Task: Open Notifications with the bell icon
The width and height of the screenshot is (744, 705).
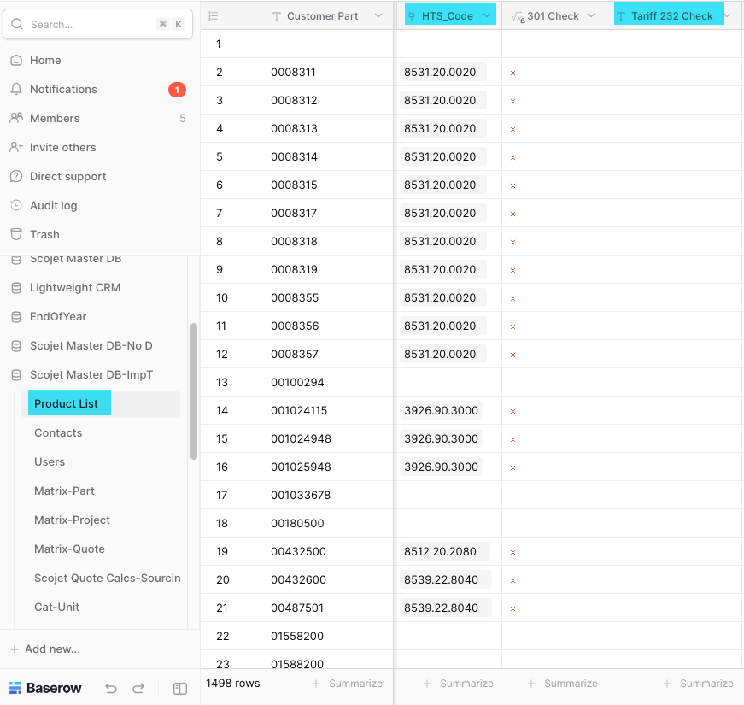Action: pos(15,90)
